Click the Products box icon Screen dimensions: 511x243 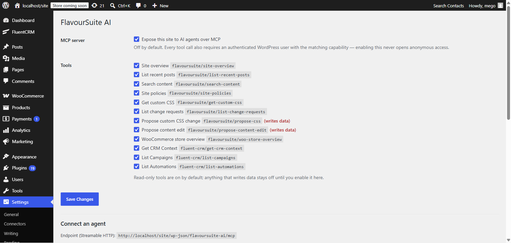point(6,108)
